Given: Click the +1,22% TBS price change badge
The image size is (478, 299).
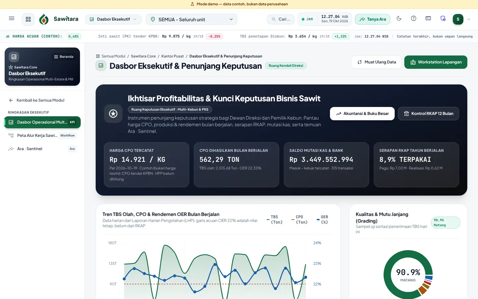Looking at the screenshot, I should (x=341, y=37).
